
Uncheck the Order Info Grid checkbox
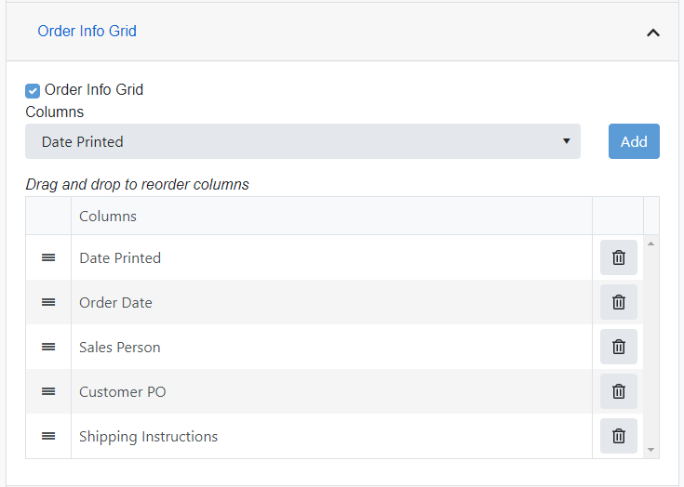pyautogui.click(x=33, y=91)
